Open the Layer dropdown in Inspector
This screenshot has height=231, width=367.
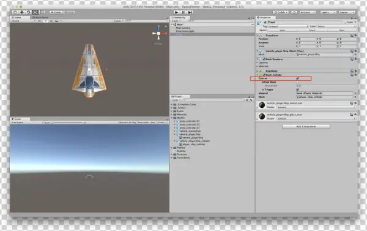coord(336,26)
